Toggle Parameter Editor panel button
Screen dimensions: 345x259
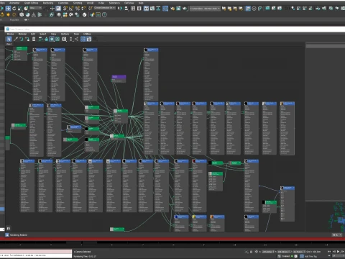(x=89, y=39)
